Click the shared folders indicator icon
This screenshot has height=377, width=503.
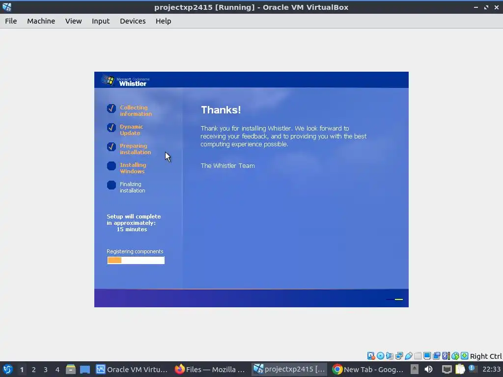418,356
